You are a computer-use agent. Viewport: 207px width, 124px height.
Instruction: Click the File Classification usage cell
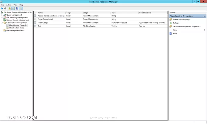point(89,26)
